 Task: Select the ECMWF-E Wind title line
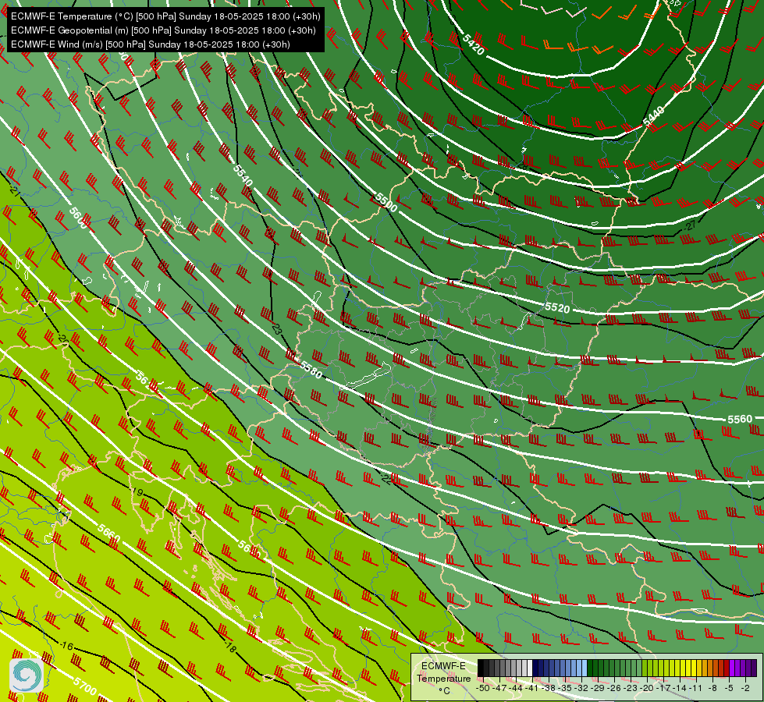150,44
